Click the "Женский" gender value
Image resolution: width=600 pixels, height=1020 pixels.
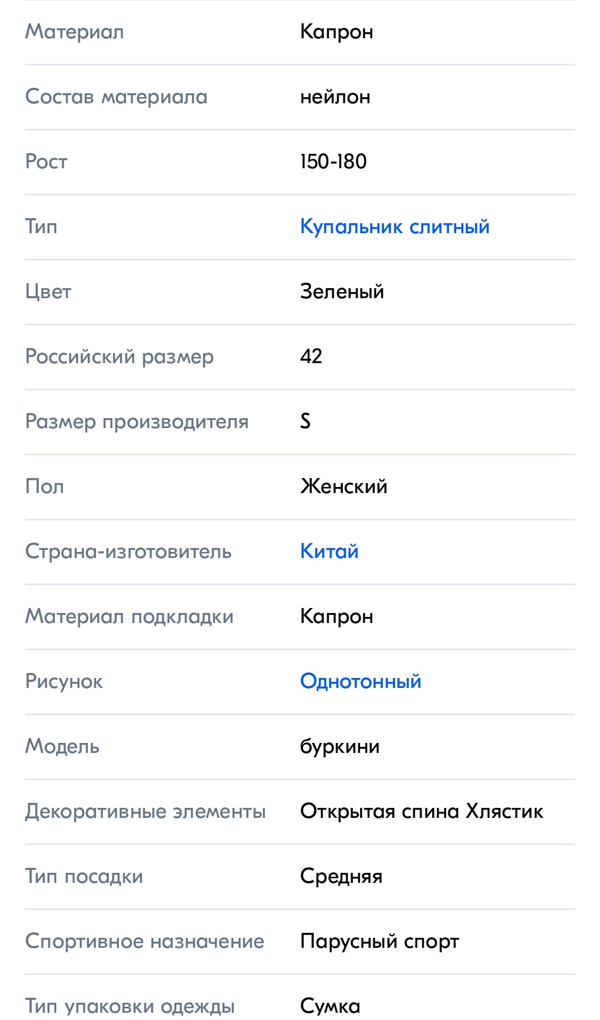pos(343,486)
